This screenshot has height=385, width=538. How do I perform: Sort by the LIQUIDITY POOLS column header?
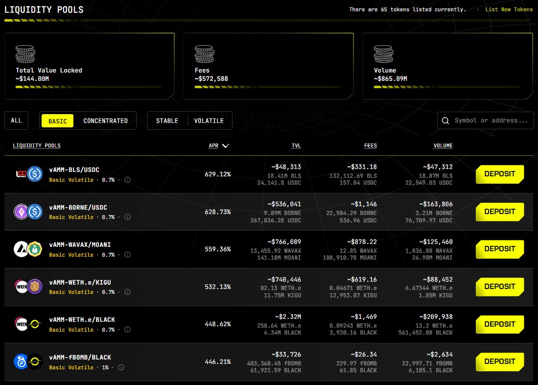[x=37, y=145]
